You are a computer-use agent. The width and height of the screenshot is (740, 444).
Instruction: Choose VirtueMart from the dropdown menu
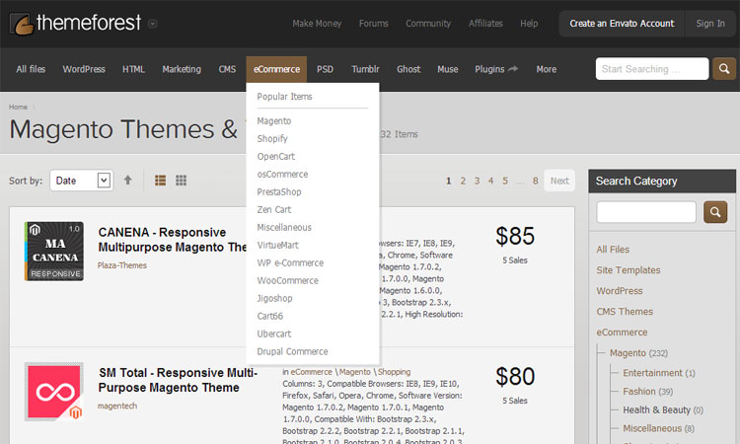click(x=277, y=246)
